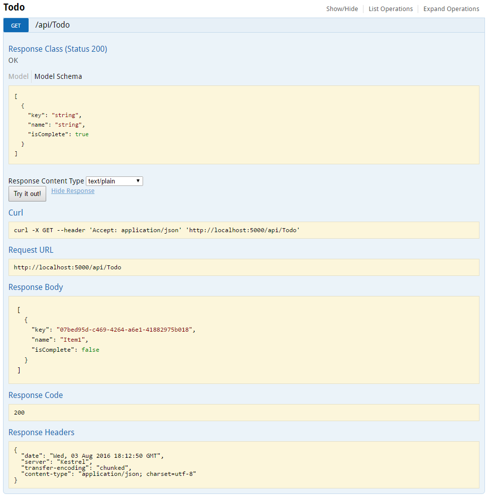Select the Curl command text box
489x500 pixels.
tap(244, 230)
